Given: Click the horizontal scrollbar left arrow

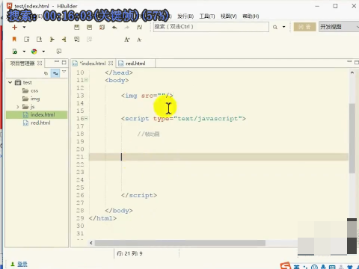Looking at the screenshot, I should point(91,243).
